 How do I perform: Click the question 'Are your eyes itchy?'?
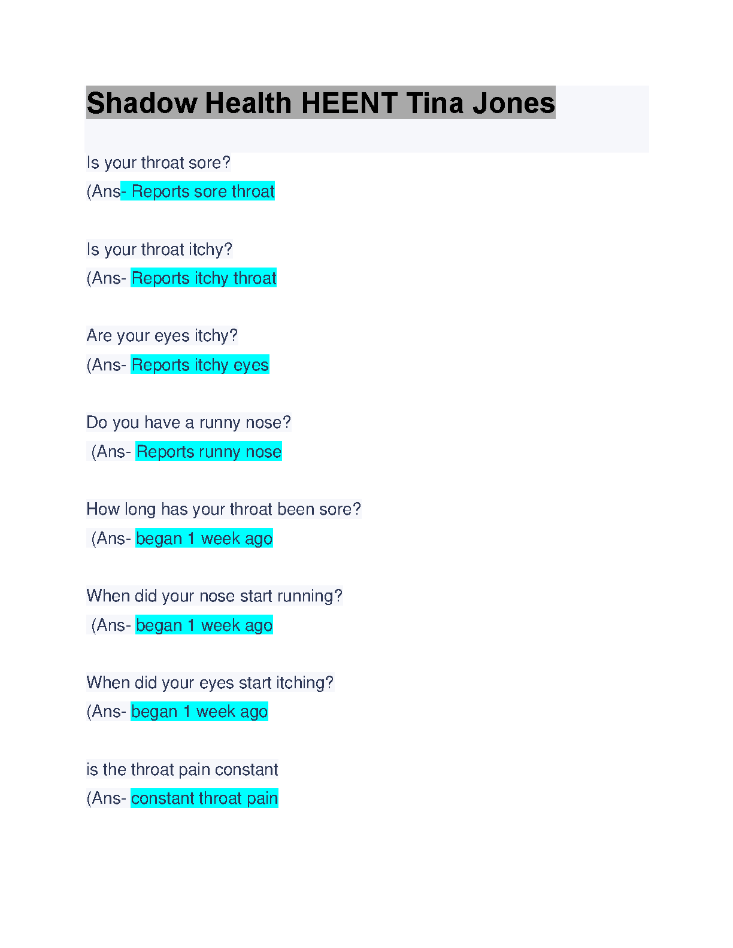pyautogui.click(x=162, y=336)
